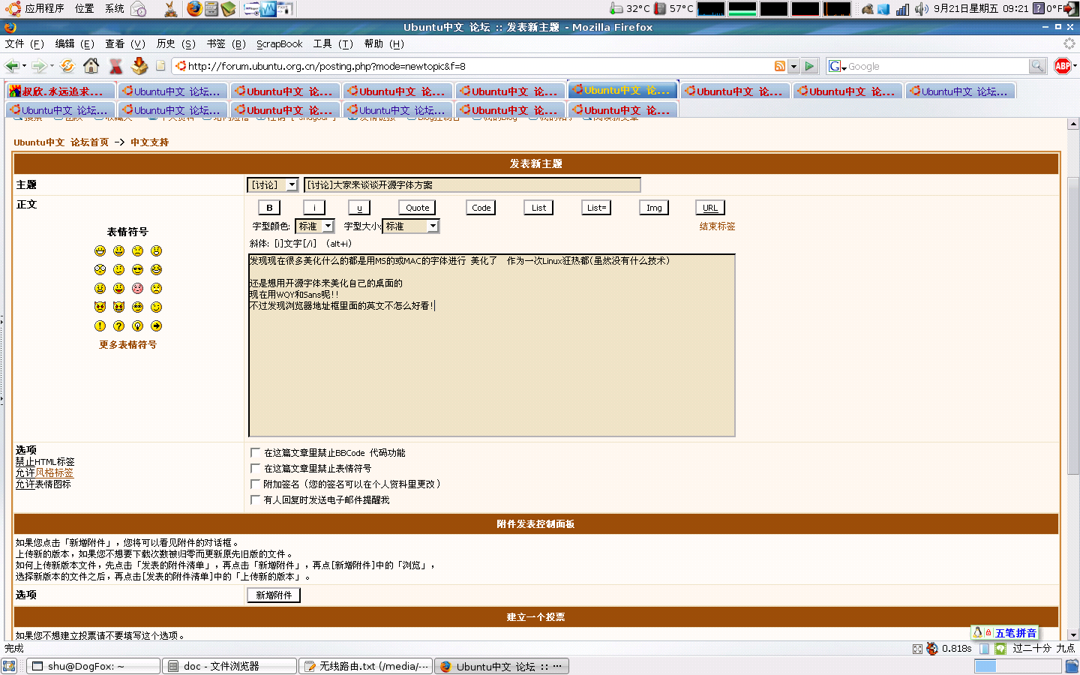The height and width of the screenshot is (675, 1080).
Task: Click the 中文支持 breadcrumb link
Action: coord(149,142)
